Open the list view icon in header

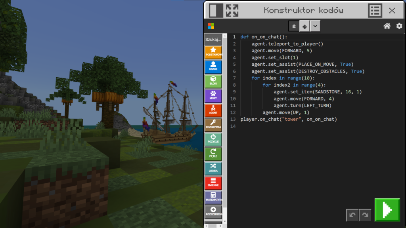tap(375, 11)
